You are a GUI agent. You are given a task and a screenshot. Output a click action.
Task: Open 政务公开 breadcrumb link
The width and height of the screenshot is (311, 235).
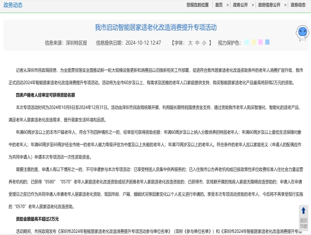[x=240, y=5]
